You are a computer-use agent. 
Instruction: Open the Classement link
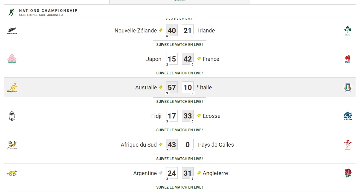(179, 19)
